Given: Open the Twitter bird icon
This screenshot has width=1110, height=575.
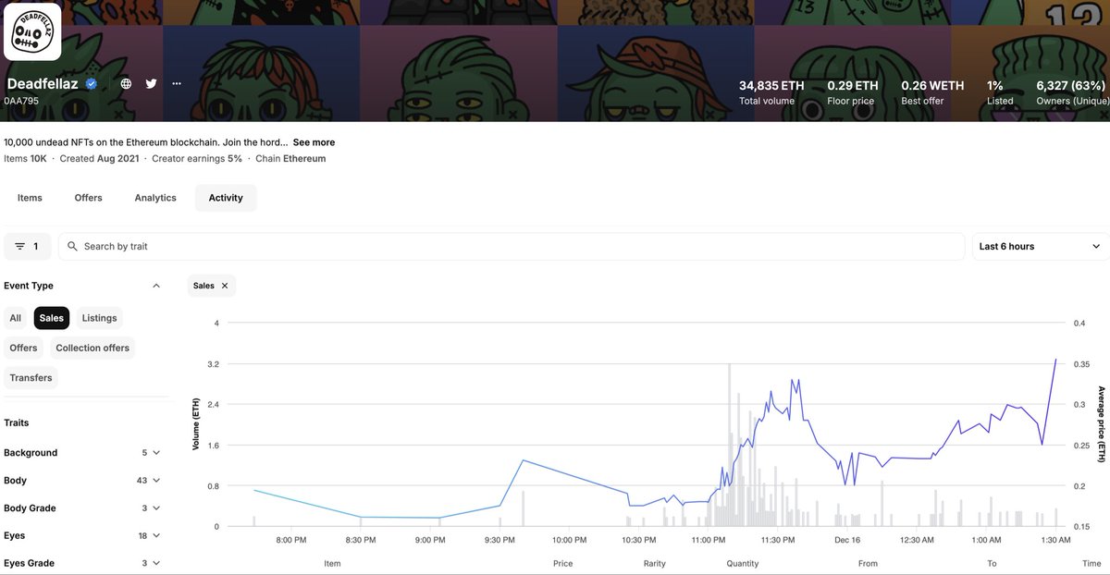Looking at the screenshot, I should tap(151, 83).
